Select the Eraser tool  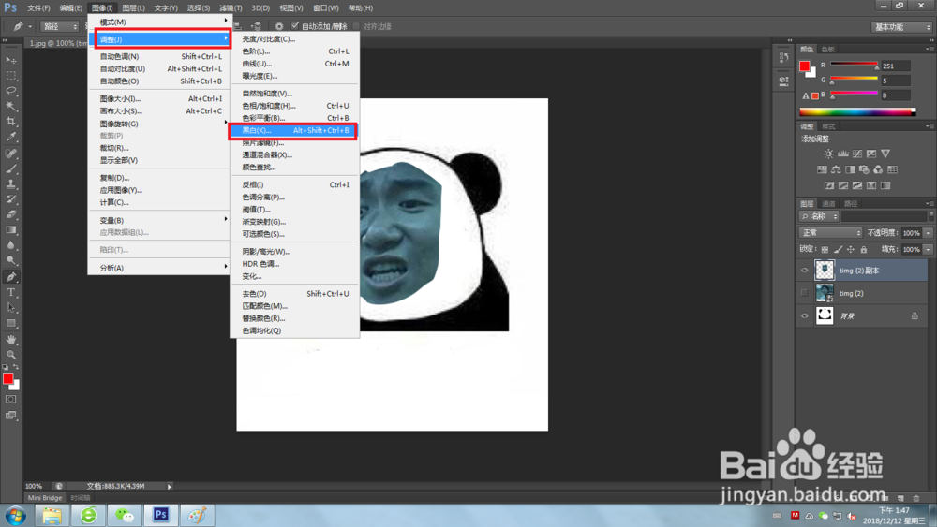tap(10, 214)
